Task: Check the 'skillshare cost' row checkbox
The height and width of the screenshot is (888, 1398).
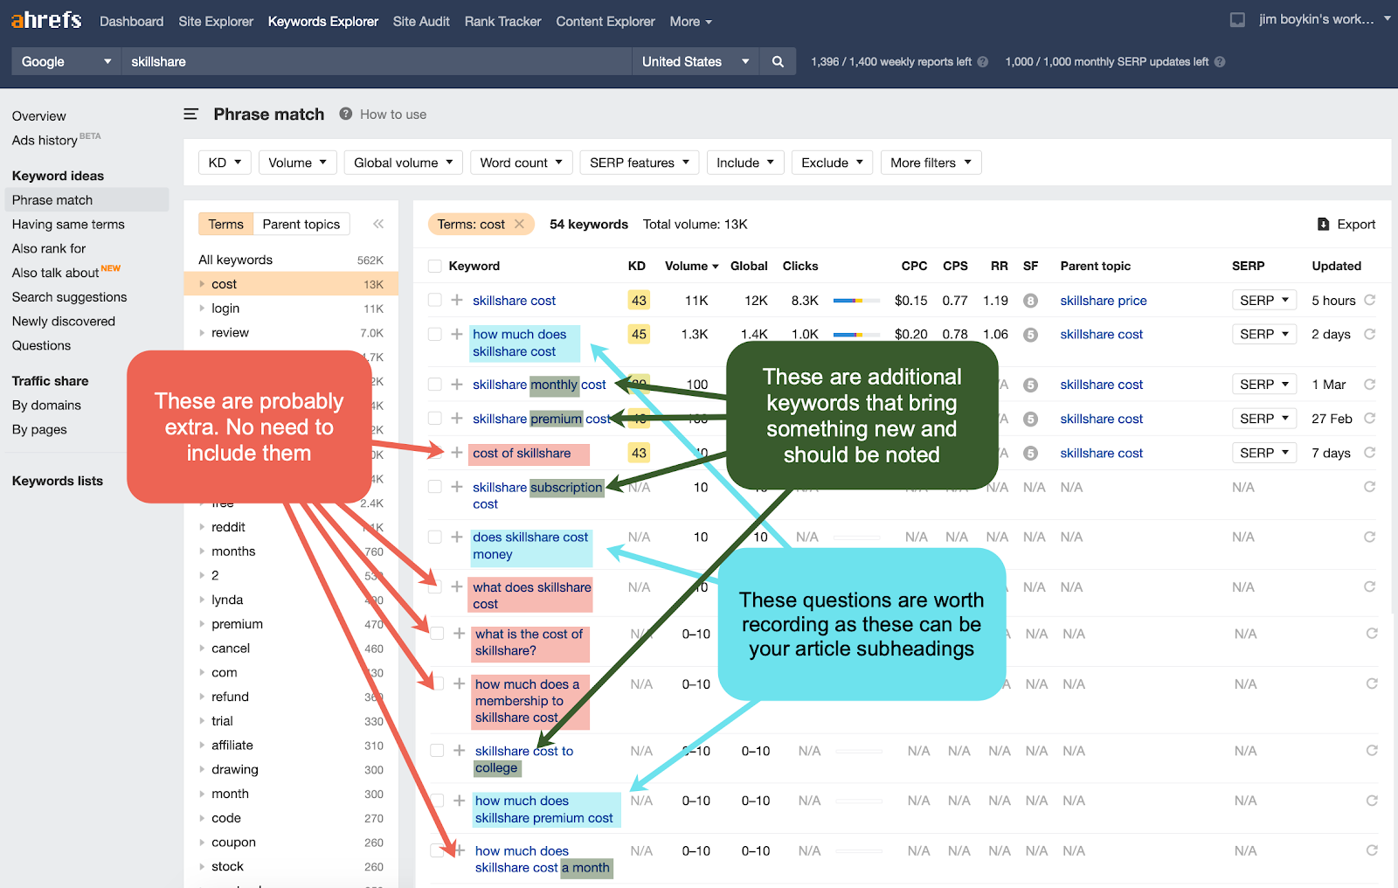Action: 435,300
